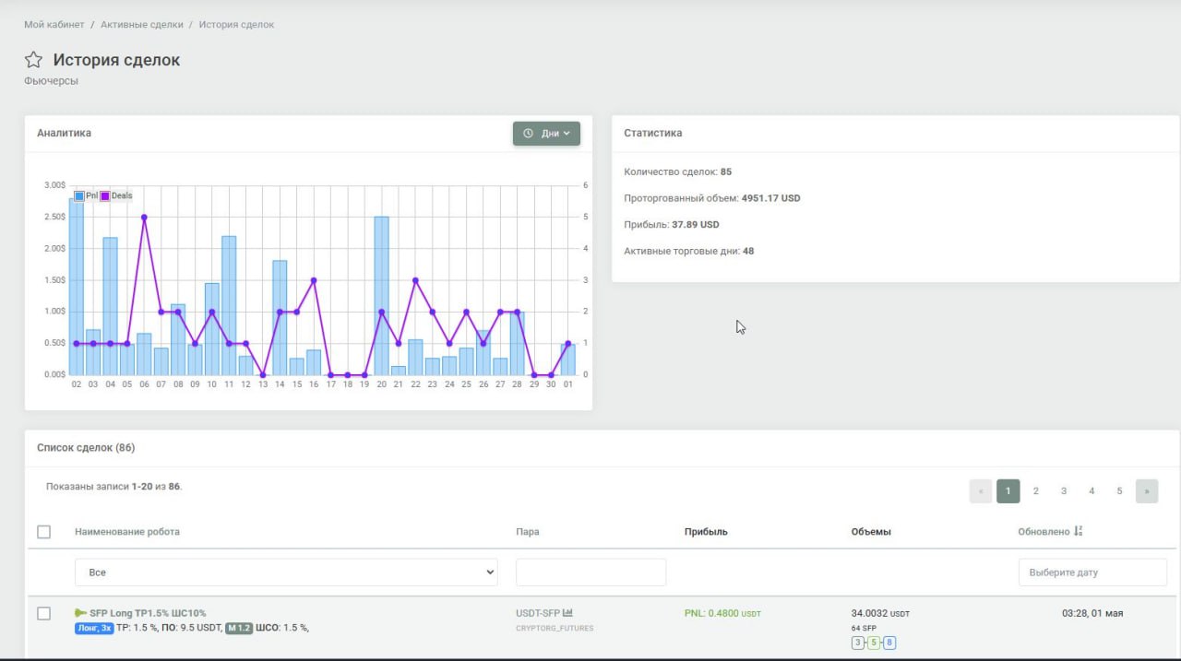Click the Объемы column header

tap(871, 532)
